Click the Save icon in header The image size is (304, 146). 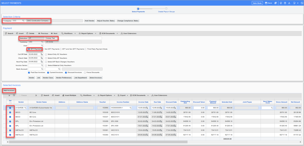[x=268, y=3]
